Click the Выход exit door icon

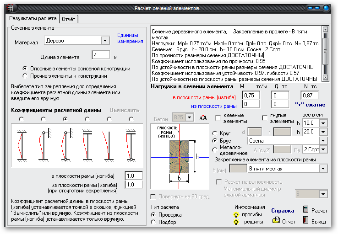306,221
